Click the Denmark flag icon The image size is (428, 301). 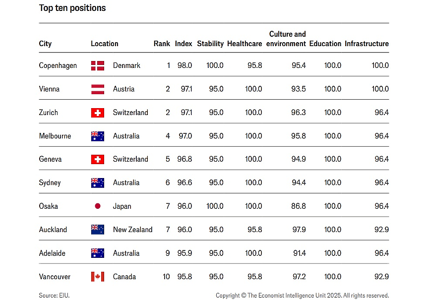pos(97,65)
